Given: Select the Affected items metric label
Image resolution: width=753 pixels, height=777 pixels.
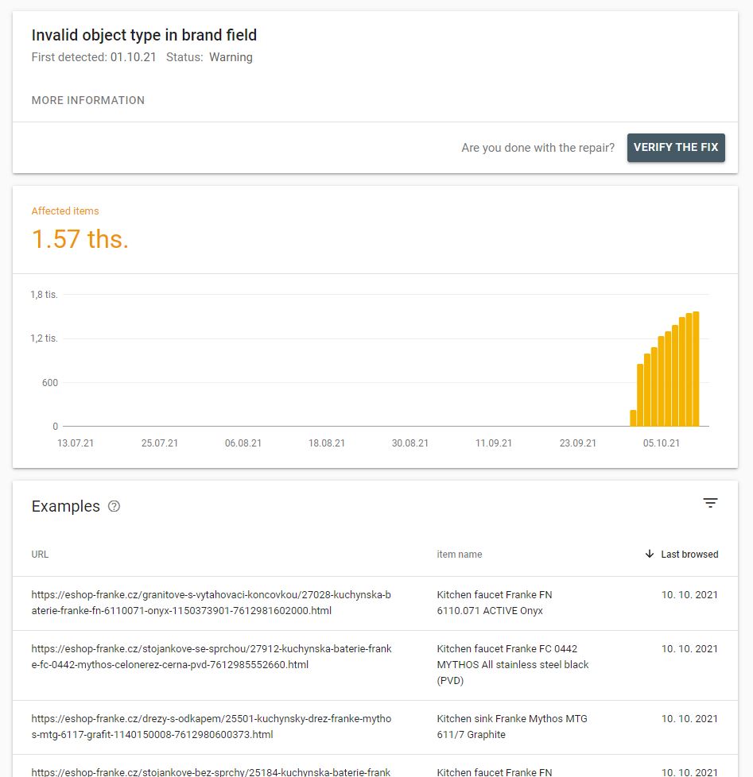Looking at the screenshot, I should (64, 211).
